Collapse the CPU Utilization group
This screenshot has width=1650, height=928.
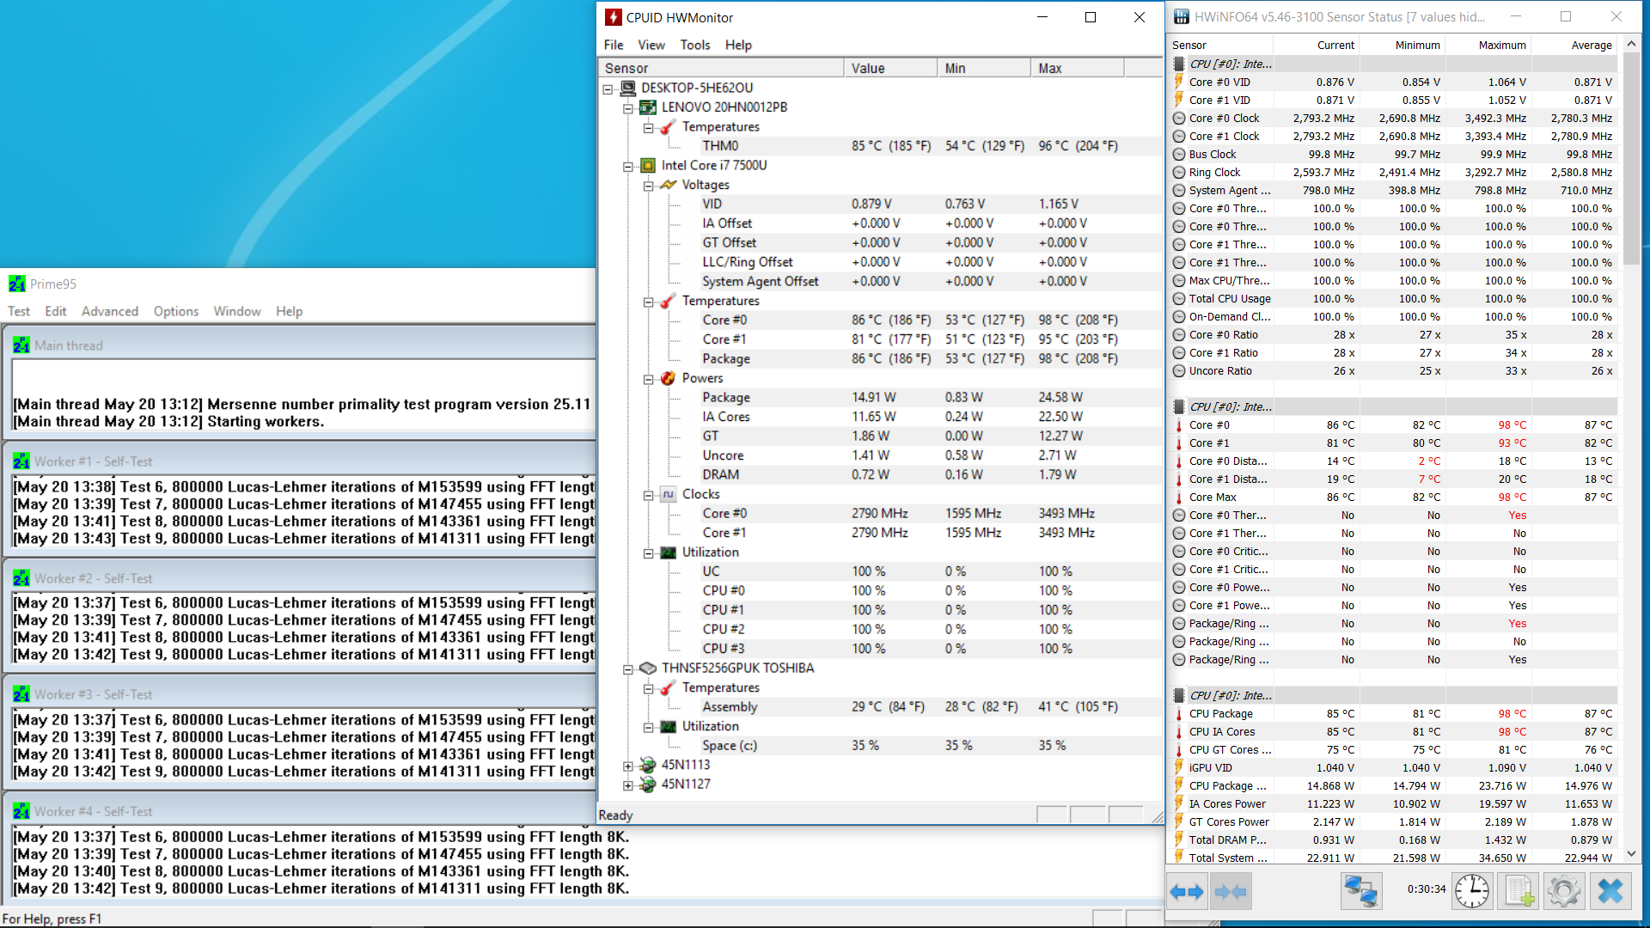point(649,553)
